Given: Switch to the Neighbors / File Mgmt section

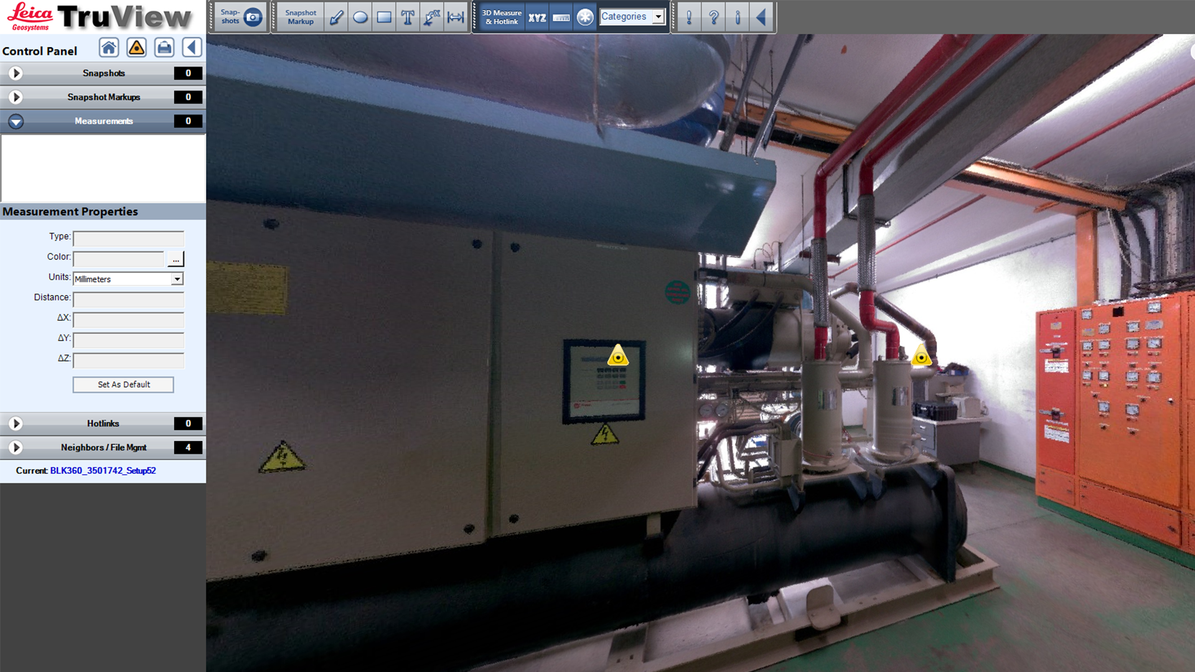Looking at the screenshot, I should 15,447.
